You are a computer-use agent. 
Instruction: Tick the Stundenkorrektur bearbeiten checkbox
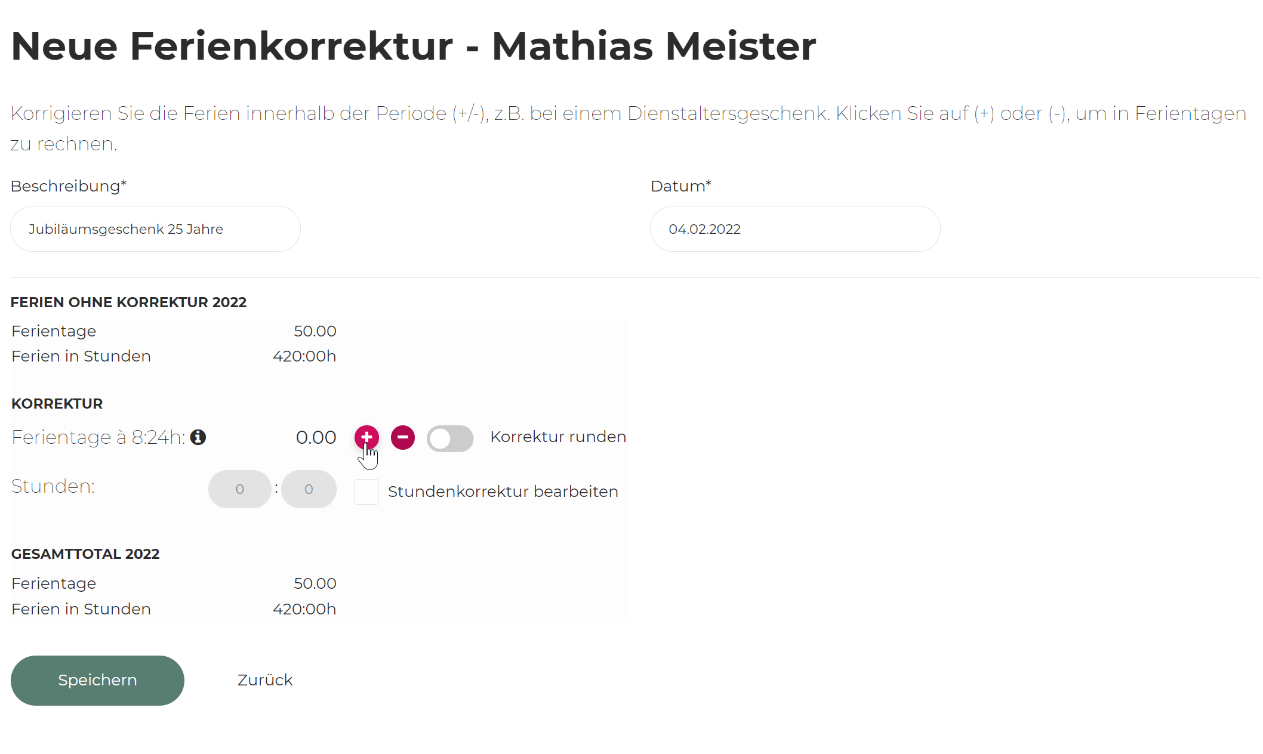click(x=366, y=492)
